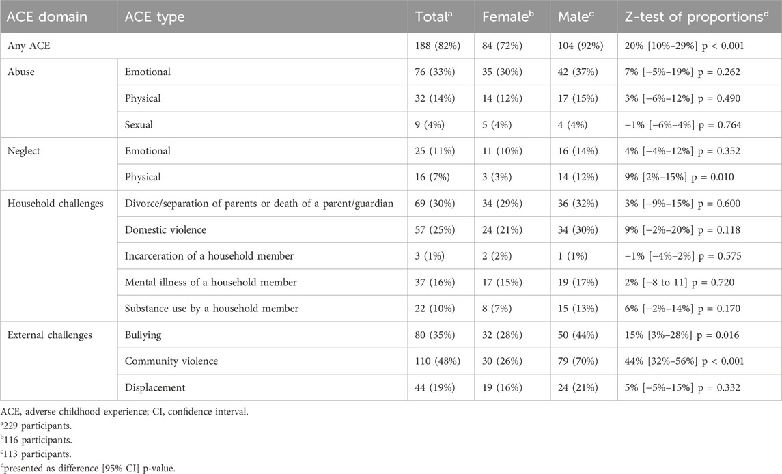
Task: Click the Displacement row label
Action: [x=155, y=387]
